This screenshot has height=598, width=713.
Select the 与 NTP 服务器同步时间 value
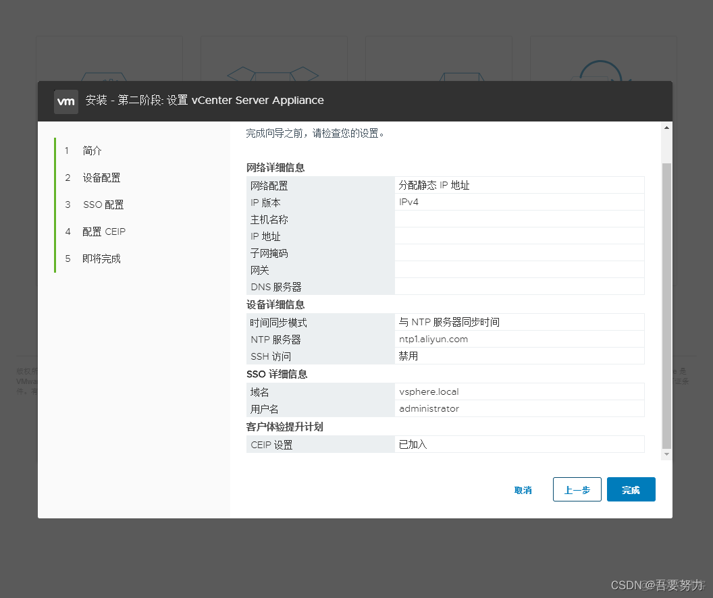tap(449, 322)
